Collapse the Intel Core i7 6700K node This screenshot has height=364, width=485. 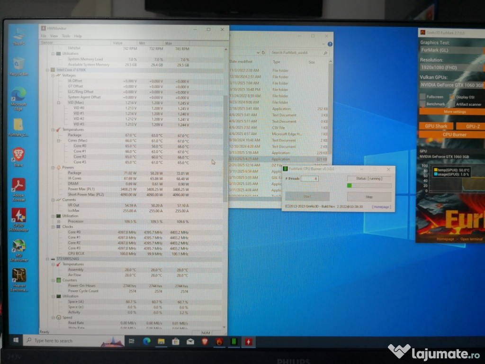pyautogui.click(x=47, y=70)
